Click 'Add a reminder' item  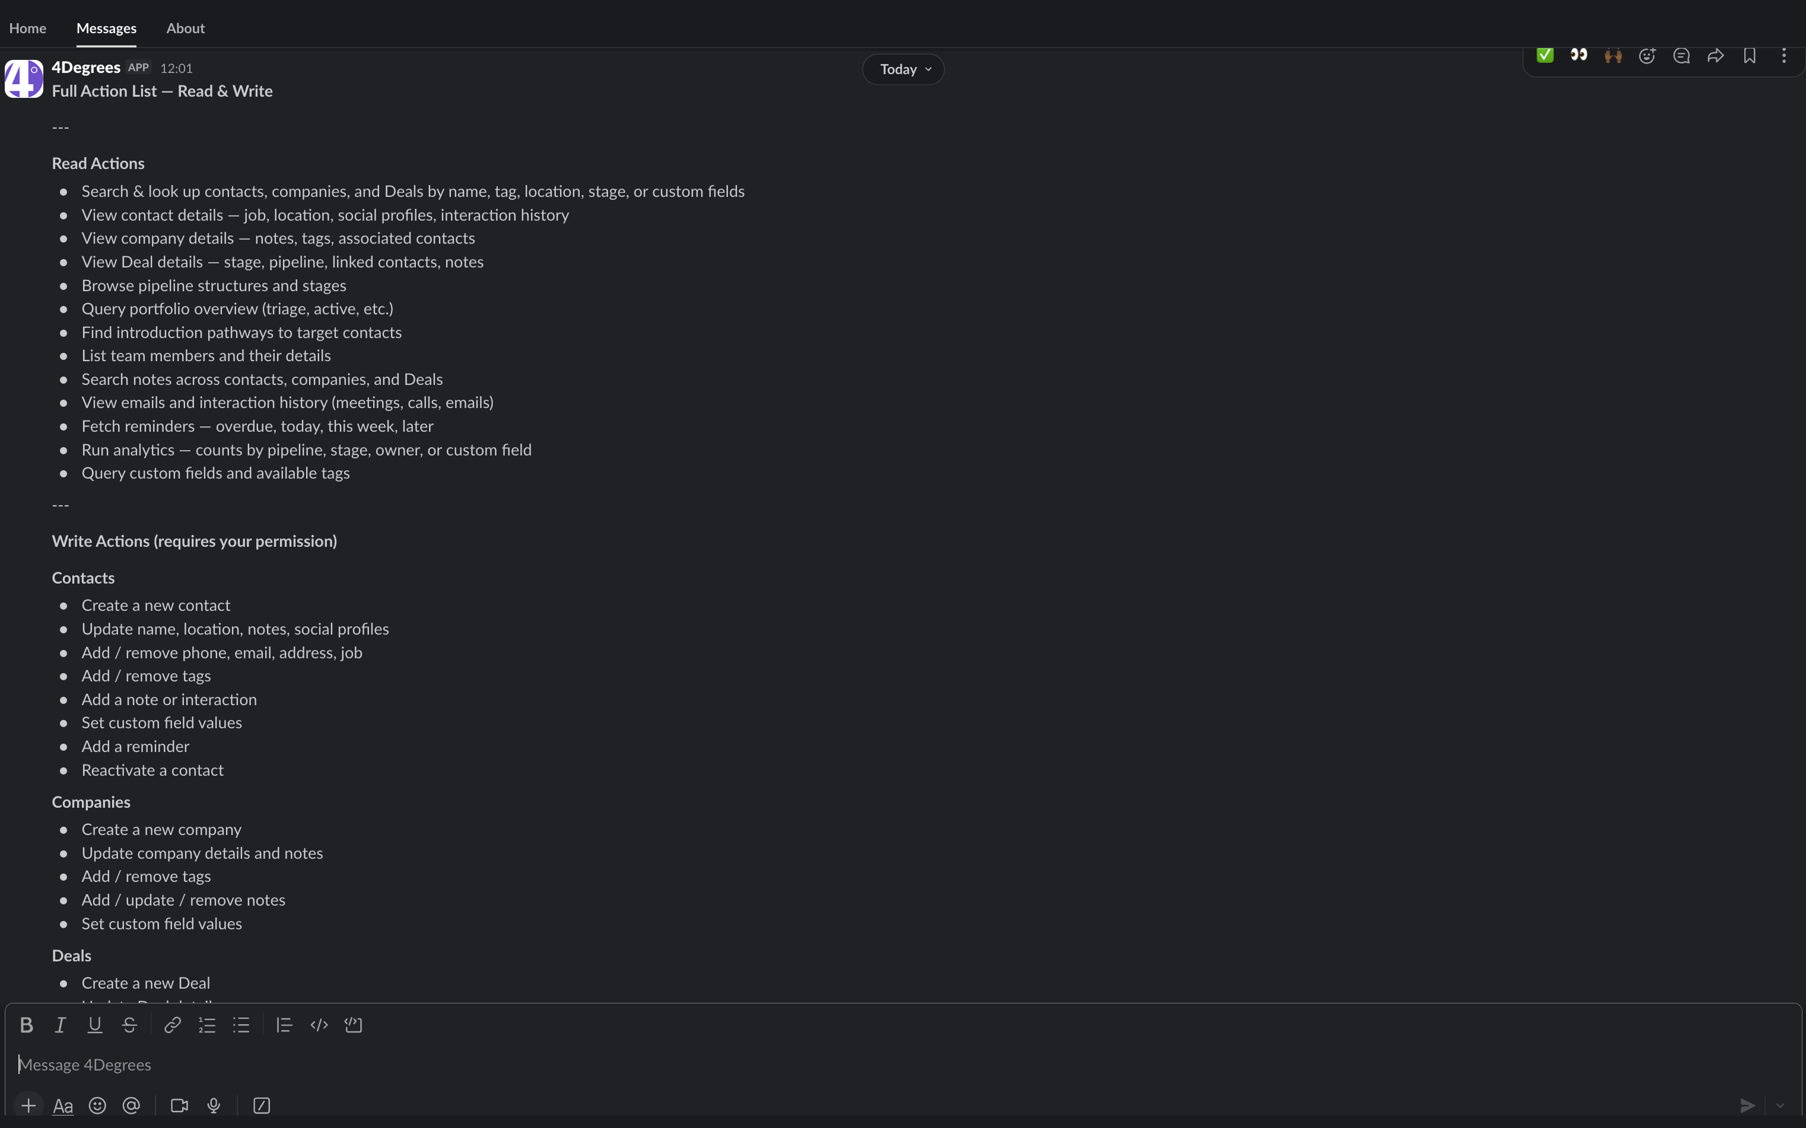pyautogui.click(x=135, y=747)
